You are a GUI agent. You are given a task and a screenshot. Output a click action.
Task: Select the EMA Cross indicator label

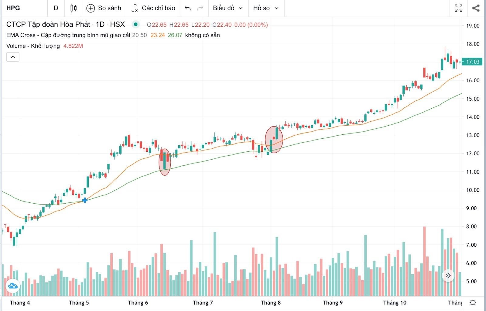(x=68, y=35)
